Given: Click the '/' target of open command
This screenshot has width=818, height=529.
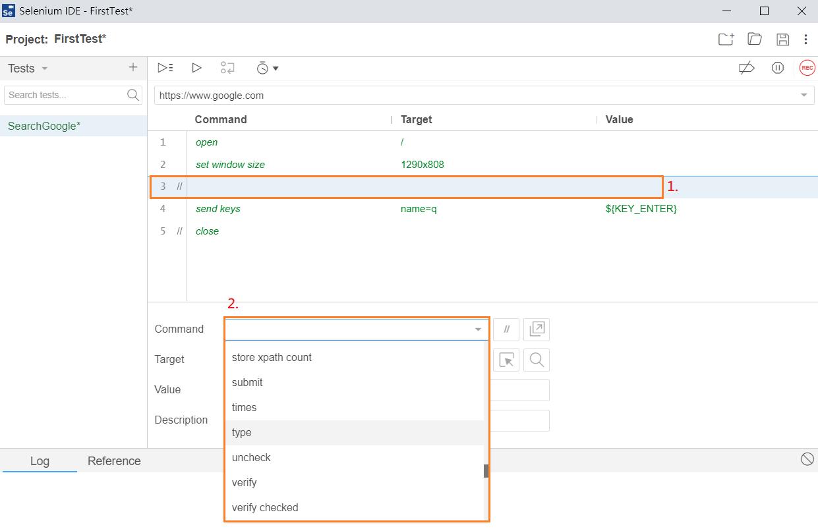Looking at the screenshot, I should [x=402, y=142].
